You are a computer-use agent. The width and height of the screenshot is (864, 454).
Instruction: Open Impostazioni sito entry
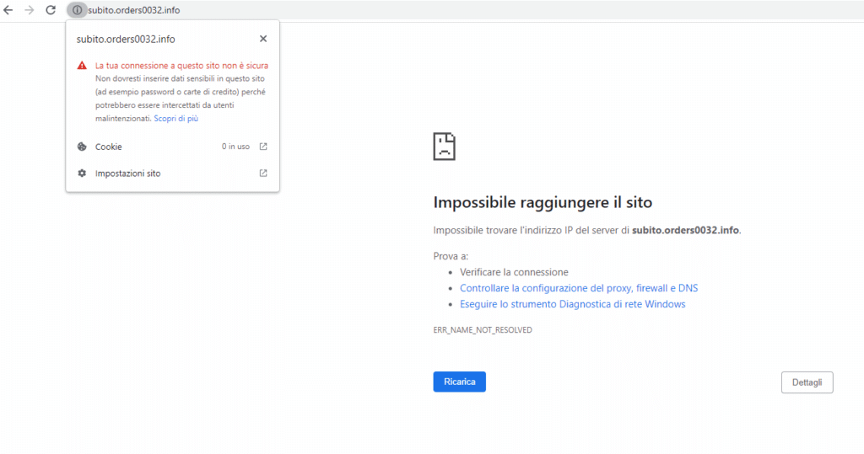172,174
